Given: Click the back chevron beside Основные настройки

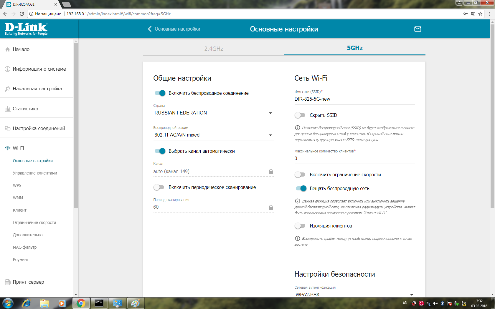Looking at the screenshot, I should pyautogui.click(x=150, y=29).
